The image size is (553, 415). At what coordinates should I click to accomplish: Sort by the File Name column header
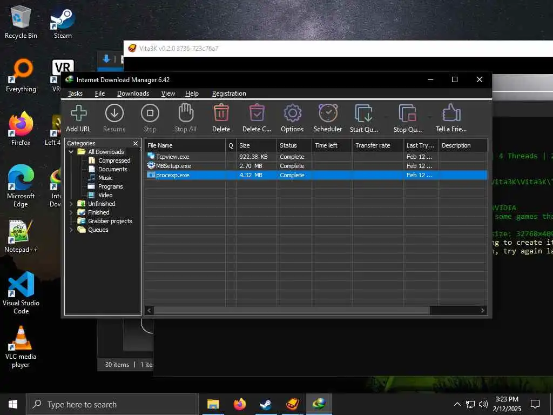pos(185,145)
